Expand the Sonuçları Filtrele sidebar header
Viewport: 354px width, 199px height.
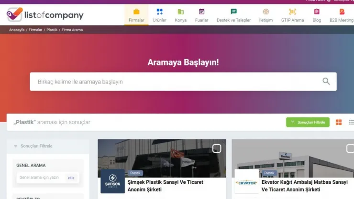pos(36,146)
